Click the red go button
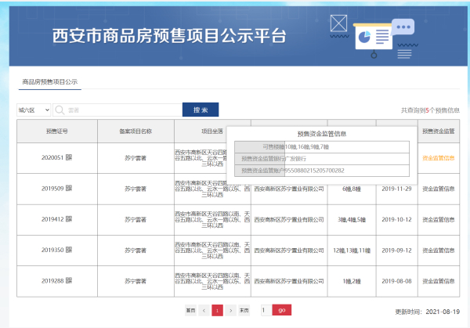 [282, 310]
